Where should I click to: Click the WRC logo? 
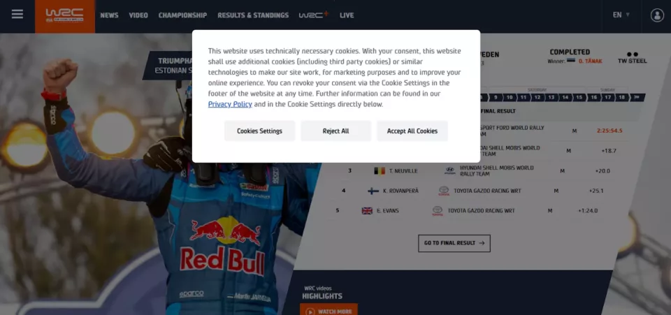(x=64, y=16)
